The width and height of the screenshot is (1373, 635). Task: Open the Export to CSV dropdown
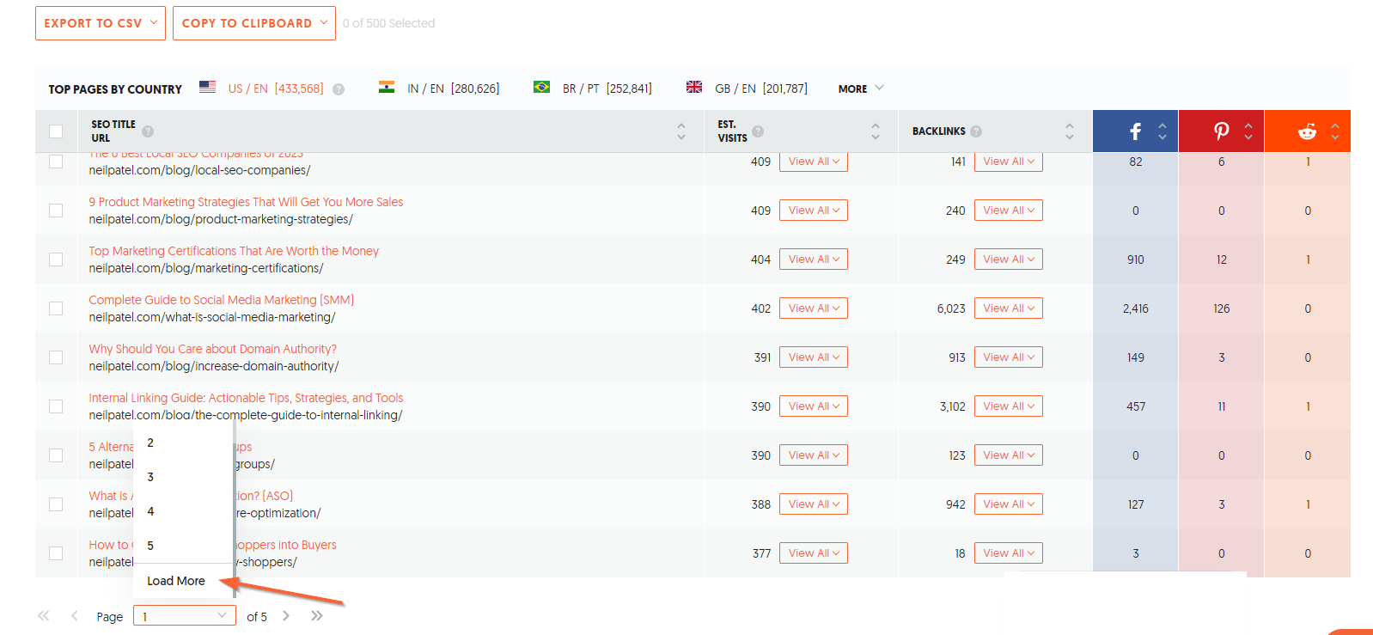(101, 23)
